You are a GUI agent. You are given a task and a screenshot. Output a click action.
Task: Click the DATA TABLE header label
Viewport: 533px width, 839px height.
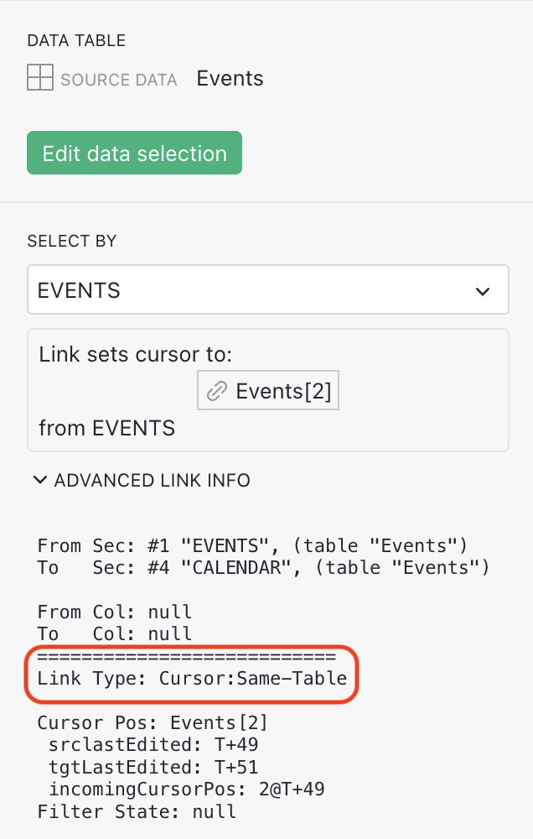pyautogui.click(x=76, y=40)
